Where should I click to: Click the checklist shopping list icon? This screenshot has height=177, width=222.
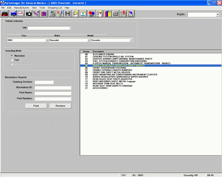click(x=99, y=14)
